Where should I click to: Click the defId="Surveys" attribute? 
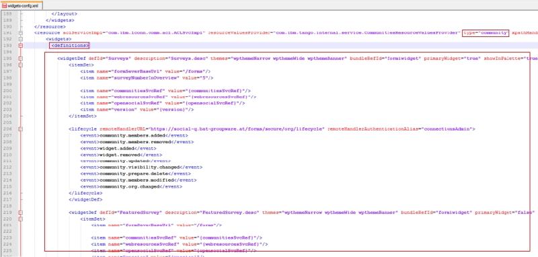tap(110, 59)
